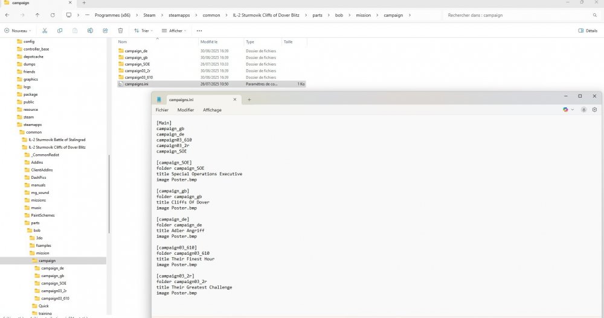The width and height of the screenshot is (604, 318).
Task: Open the Trier sort dropdown
Action: 144,30
